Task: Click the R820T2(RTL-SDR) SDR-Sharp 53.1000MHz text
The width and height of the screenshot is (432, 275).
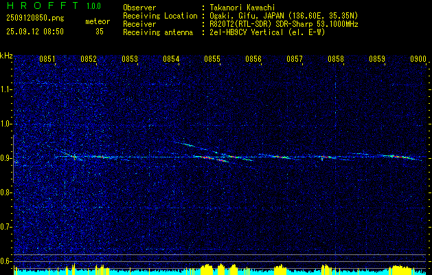Action: point(284,24)
